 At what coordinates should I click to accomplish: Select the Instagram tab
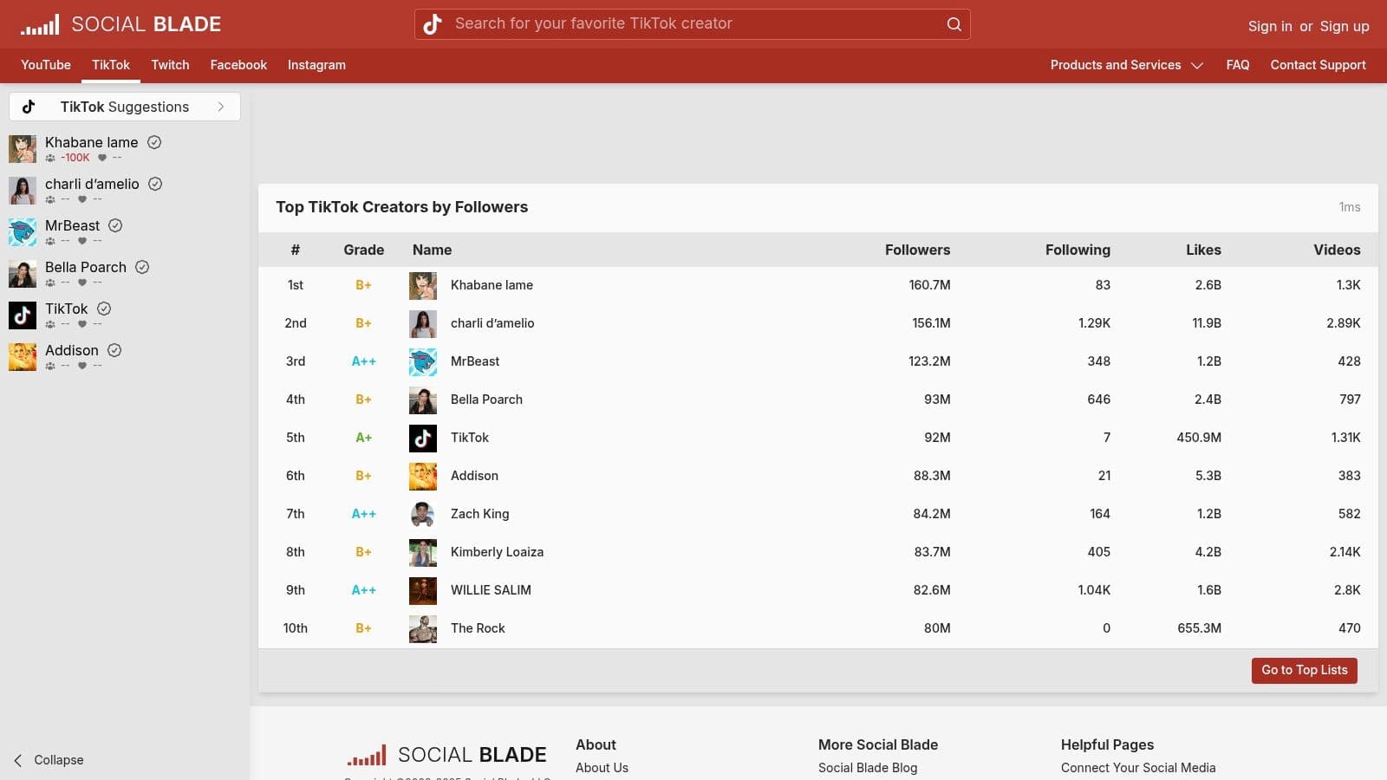point(316,65)
